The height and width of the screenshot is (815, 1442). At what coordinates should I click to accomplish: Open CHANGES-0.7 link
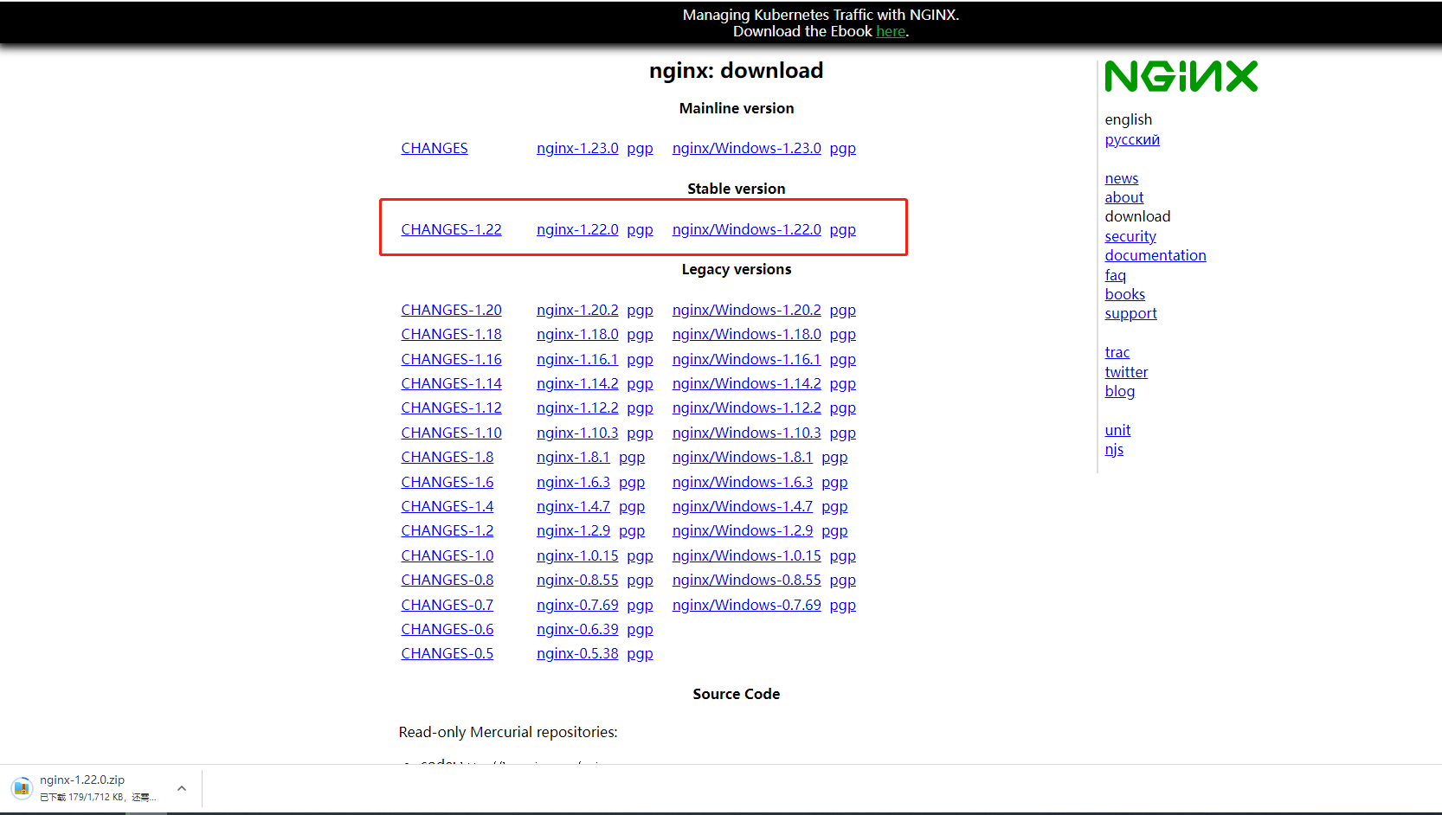point(447,605)
